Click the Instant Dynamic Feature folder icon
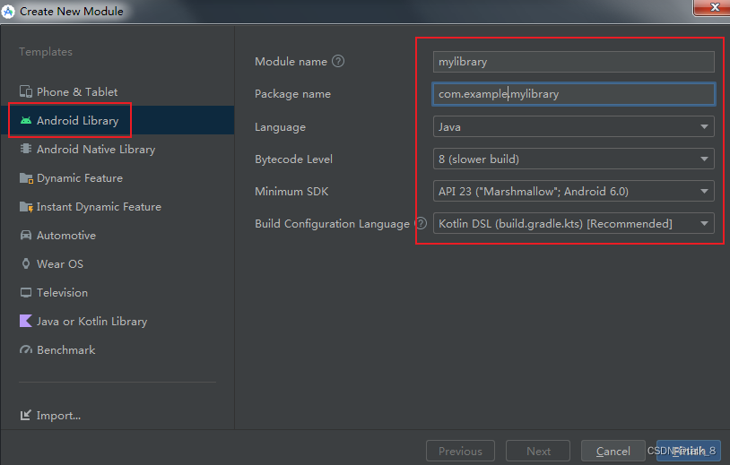Viewport: 730px width, 465px height. coord(26,206)
